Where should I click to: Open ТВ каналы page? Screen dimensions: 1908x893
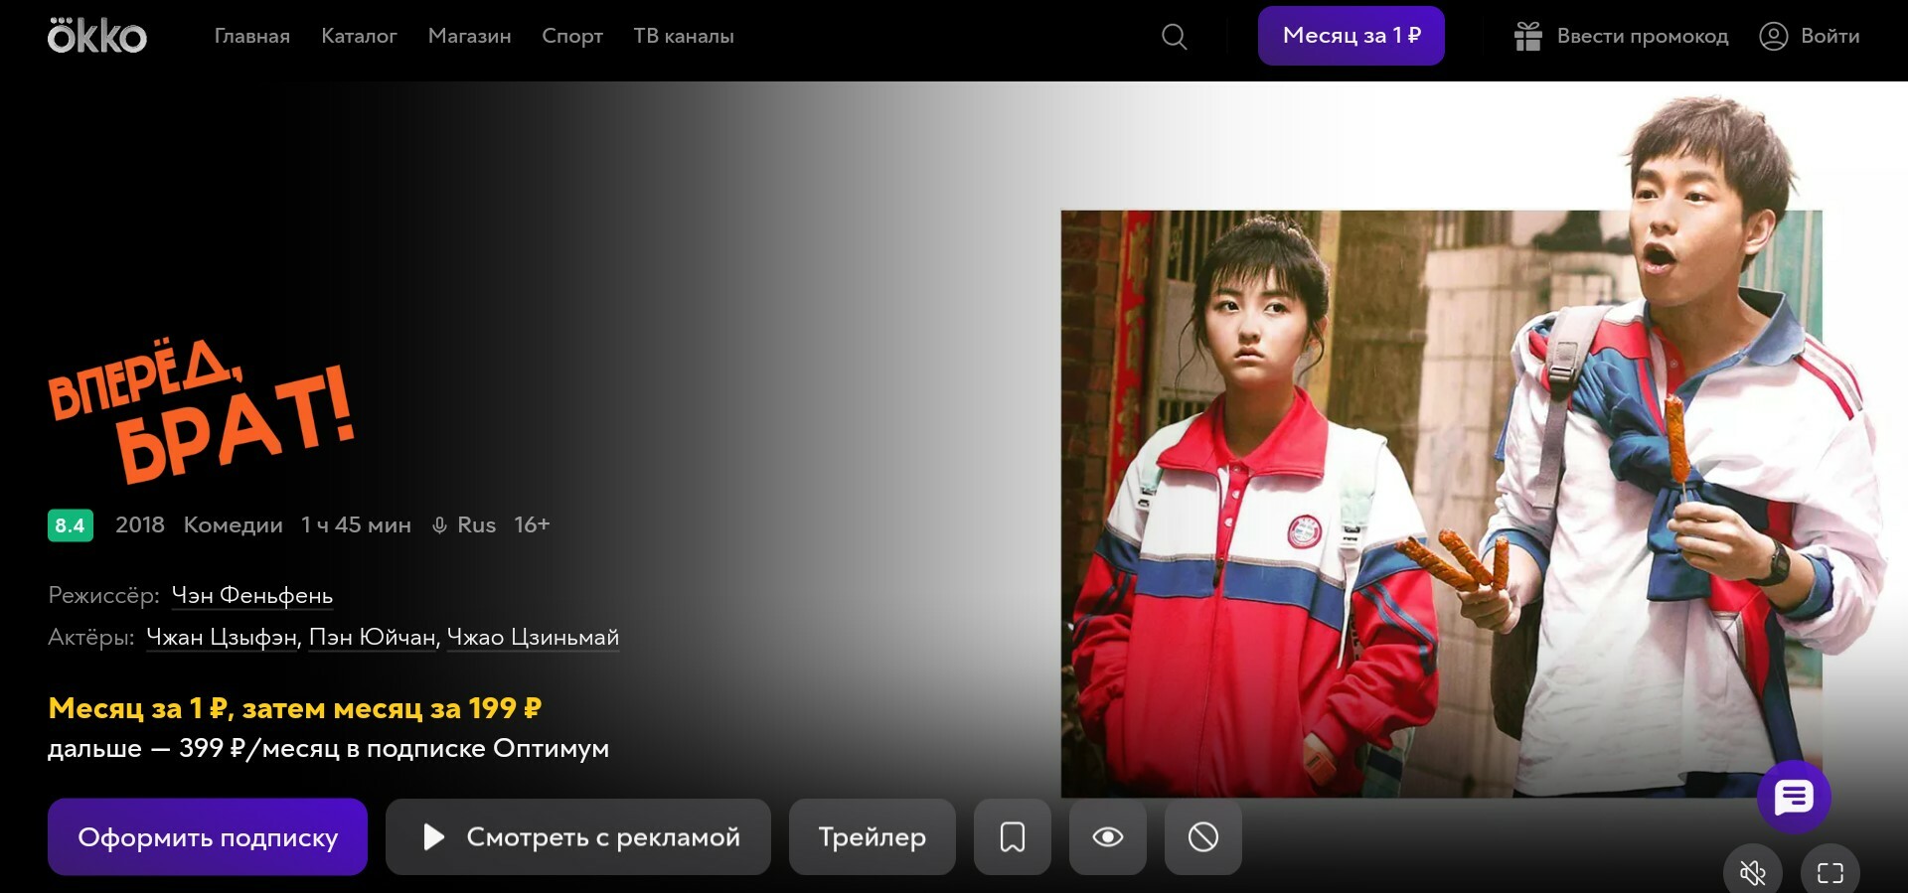(683, 37)
